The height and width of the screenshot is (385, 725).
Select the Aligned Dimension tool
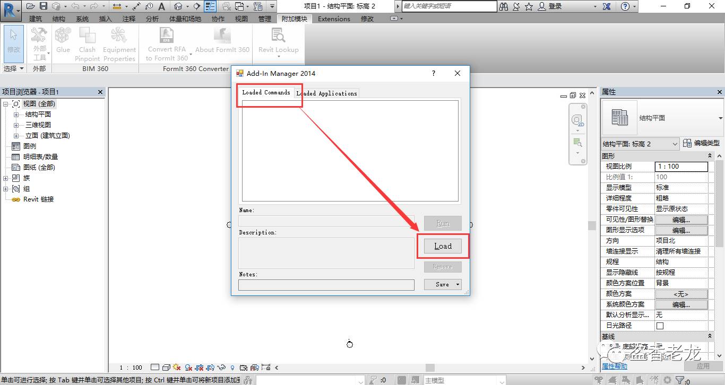click(x=136, y=6)
